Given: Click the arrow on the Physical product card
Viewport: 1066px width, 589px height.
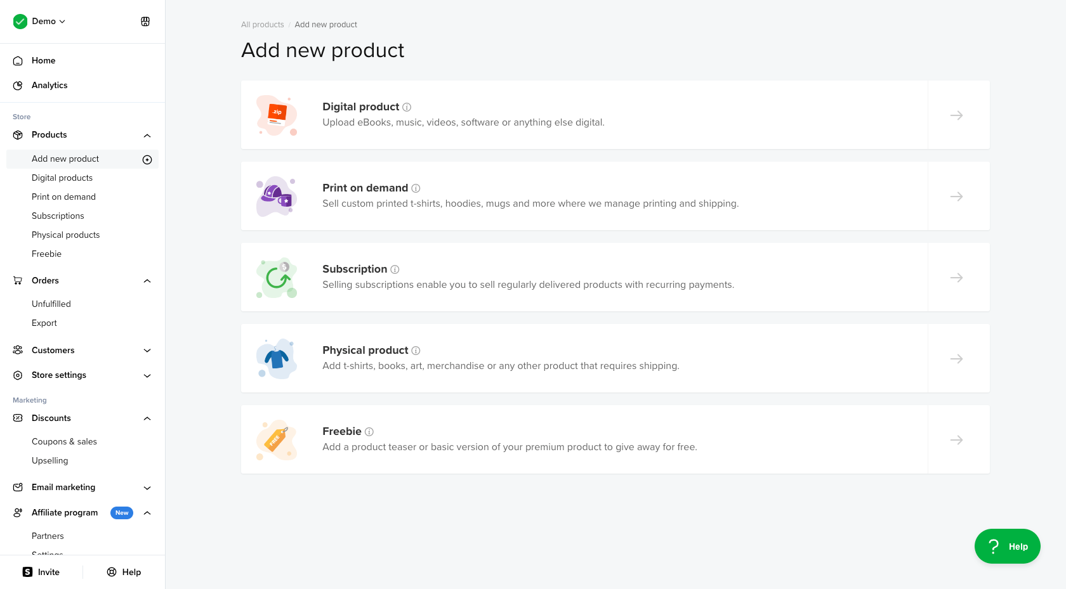Looking at the screenshot, I should tap(957, 359).
